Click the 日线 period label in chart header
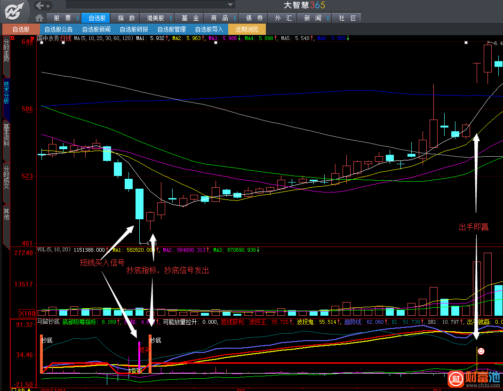503x391 pixels. pos(66,38)
